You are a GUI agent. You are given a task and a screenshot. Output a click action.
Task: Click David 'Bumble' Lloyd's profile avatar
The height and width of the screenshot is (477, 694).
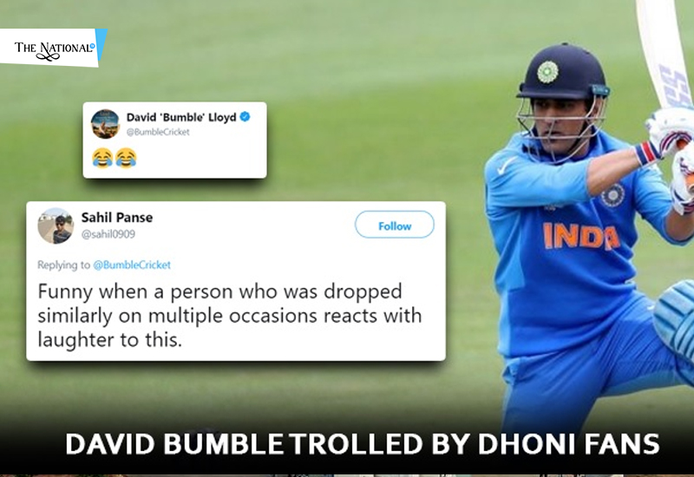pyautogui.click(x=105, y=124)
